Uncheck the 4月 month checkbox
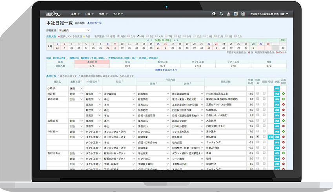 (x=138, y=36)
